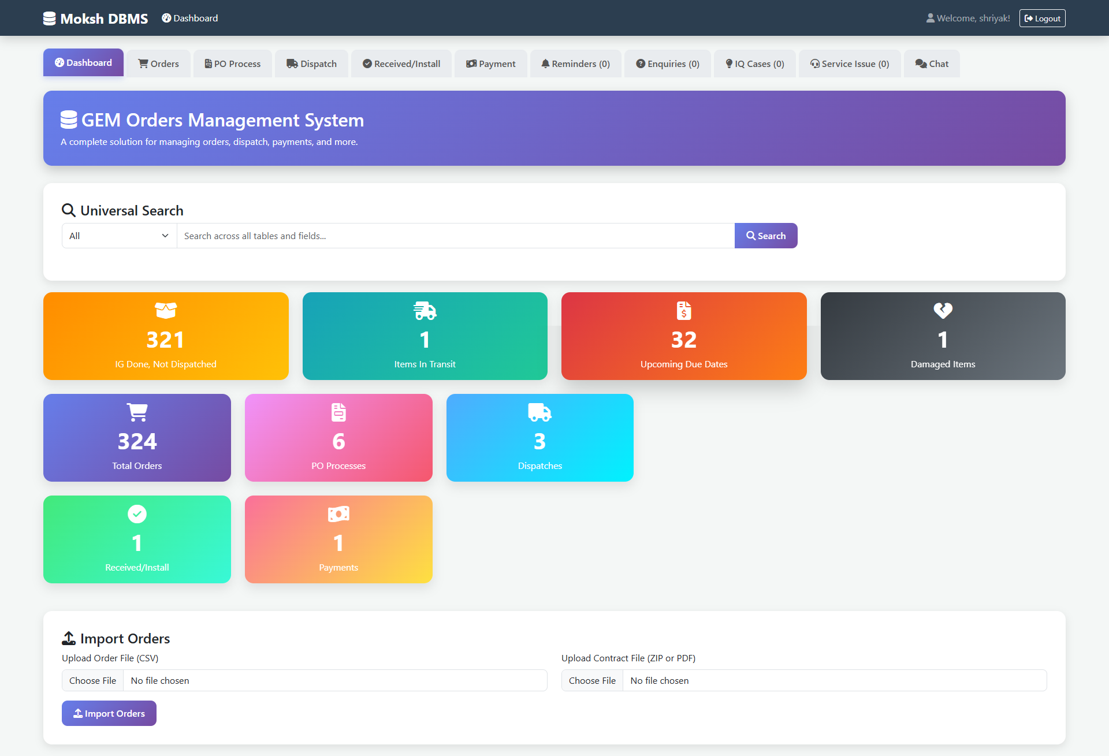Image resolution: width=1109 pixels, height=756 pixels.
Task: Click the Logout button
Action: coord(1042,18)
